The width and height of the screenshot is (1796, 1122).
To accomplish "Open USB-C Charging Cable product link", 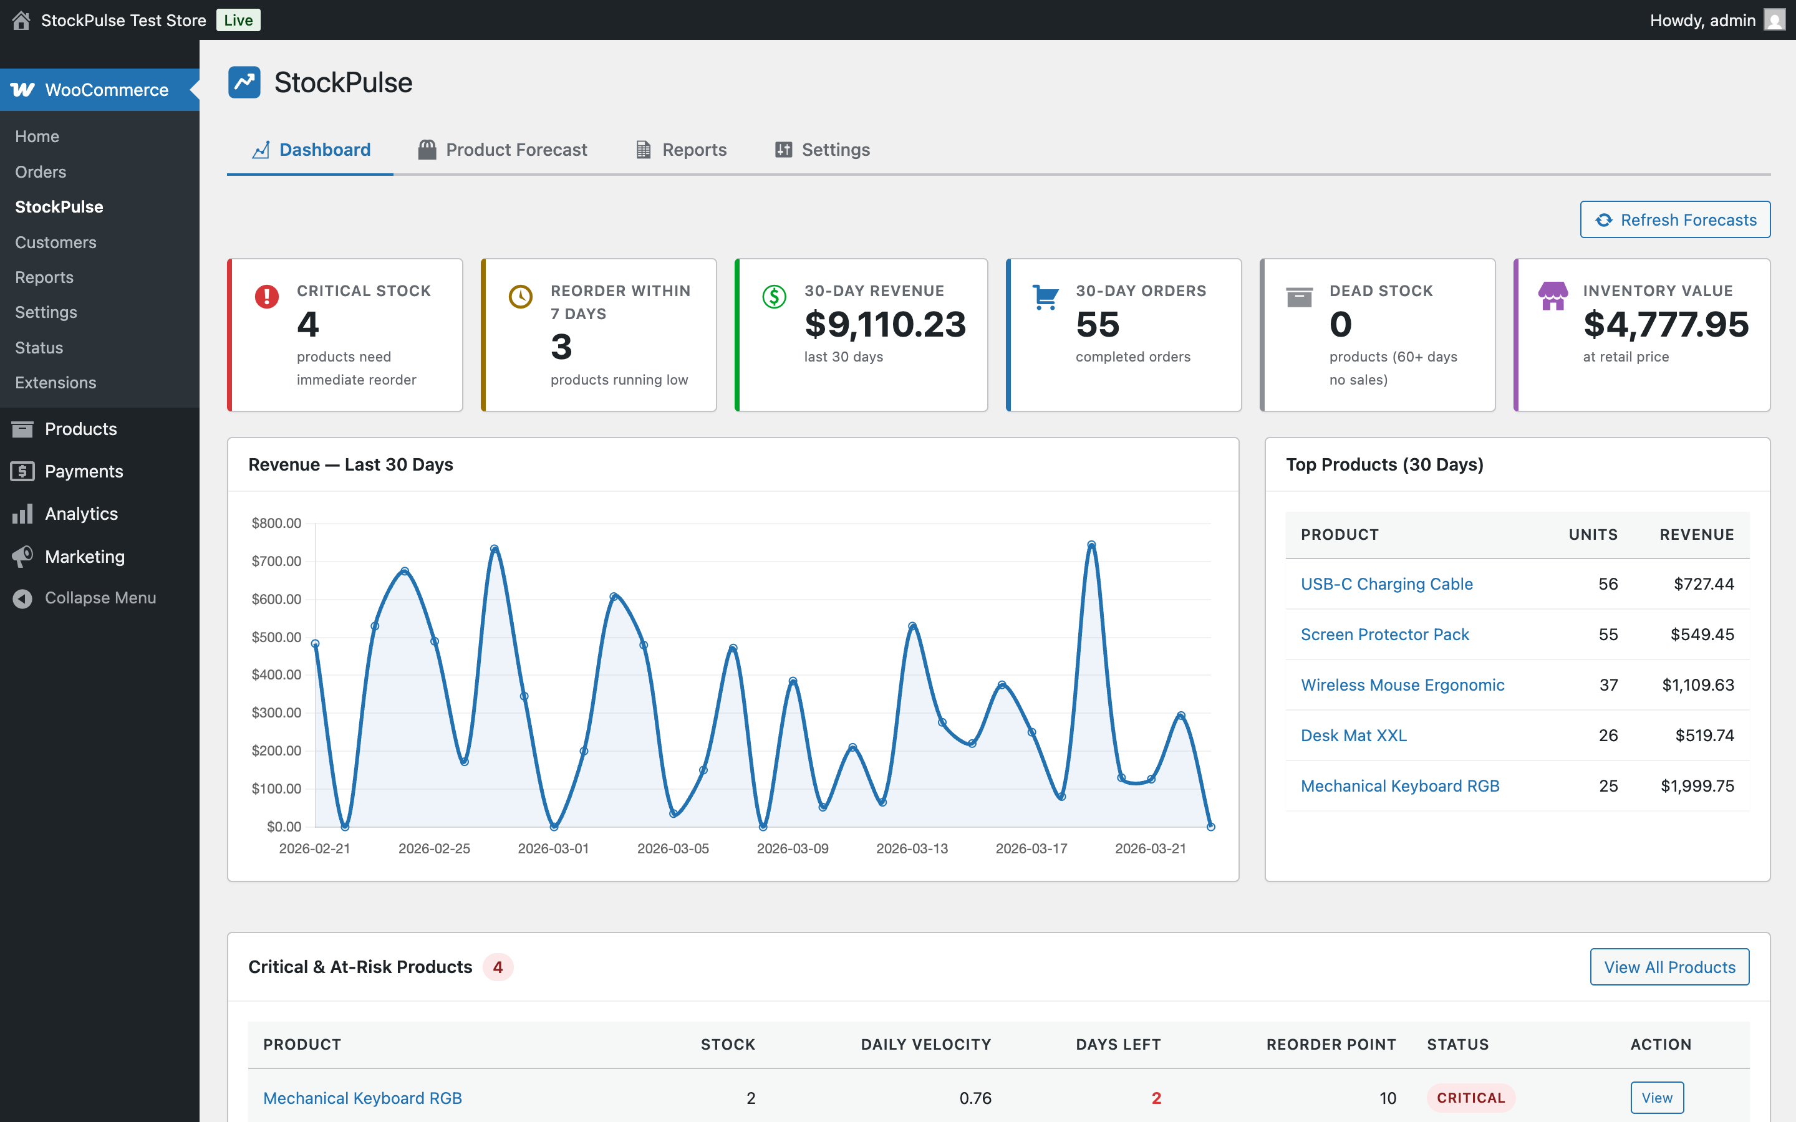I will (x=1386, y=584).
